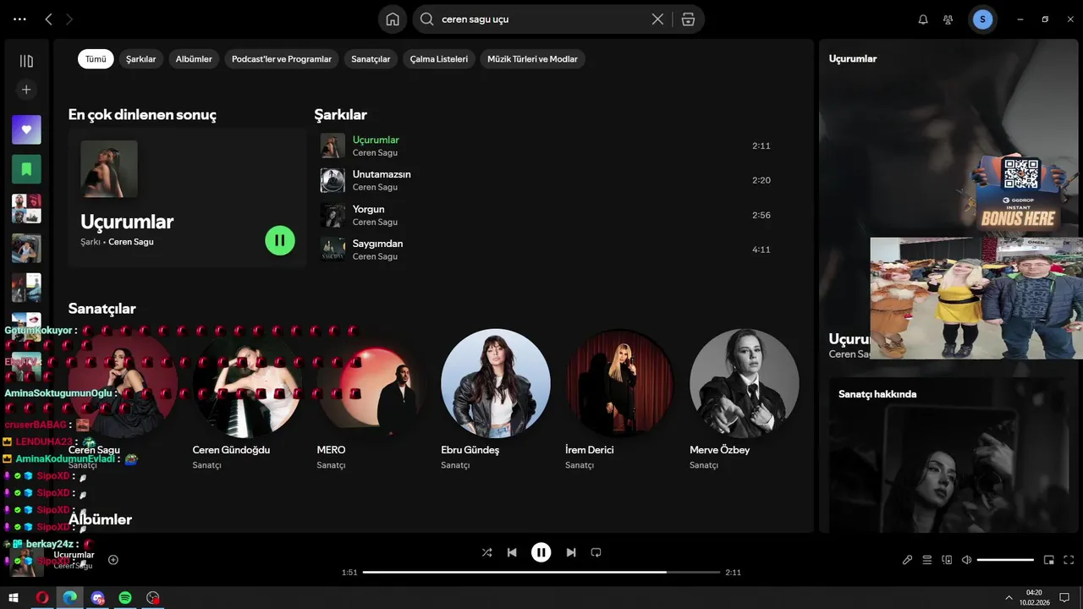Skip to the previous track

[x=512, y=552]
